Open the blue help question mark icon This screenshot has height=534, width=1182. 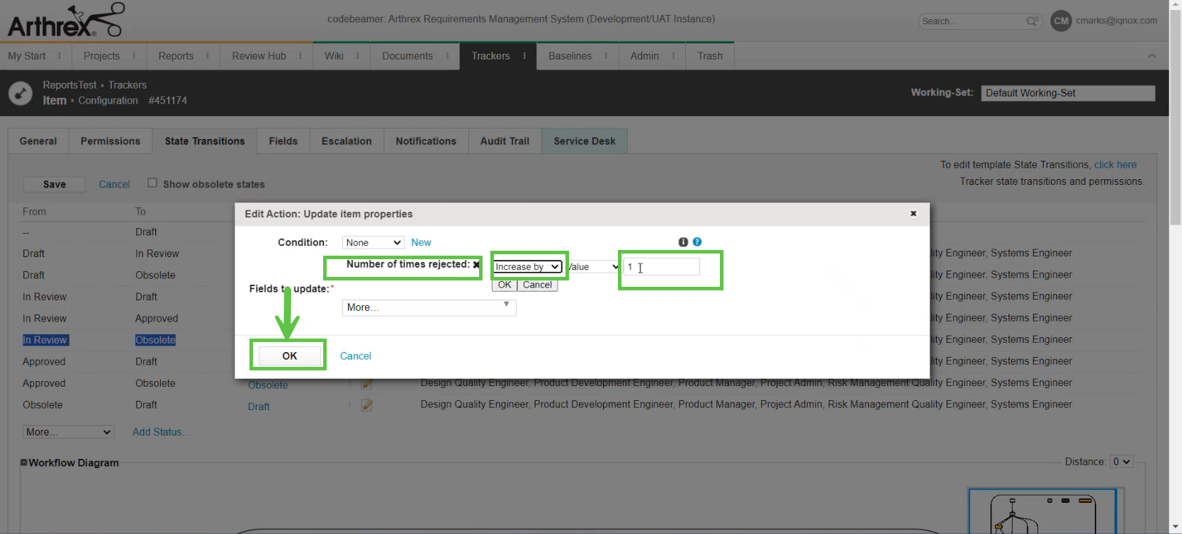[697, 242]
